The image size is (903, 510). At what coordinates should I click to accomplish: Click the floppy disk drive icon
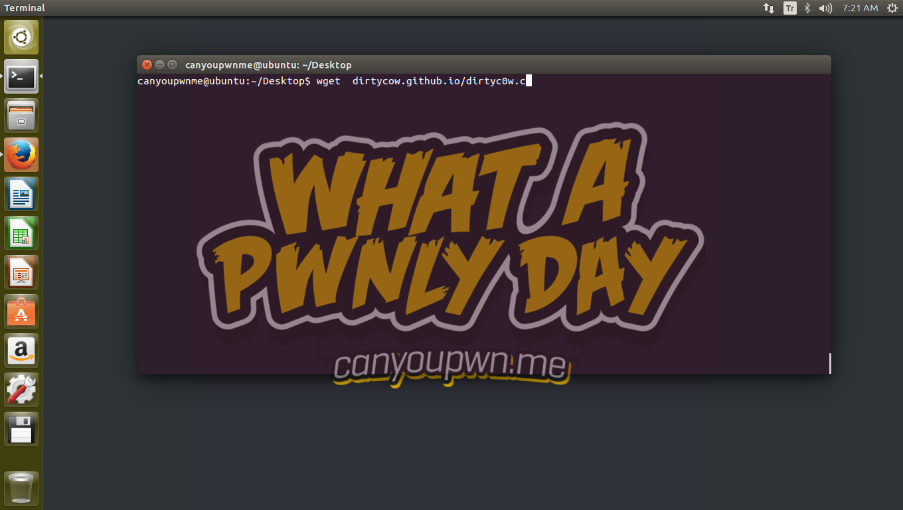click(21, 429)
